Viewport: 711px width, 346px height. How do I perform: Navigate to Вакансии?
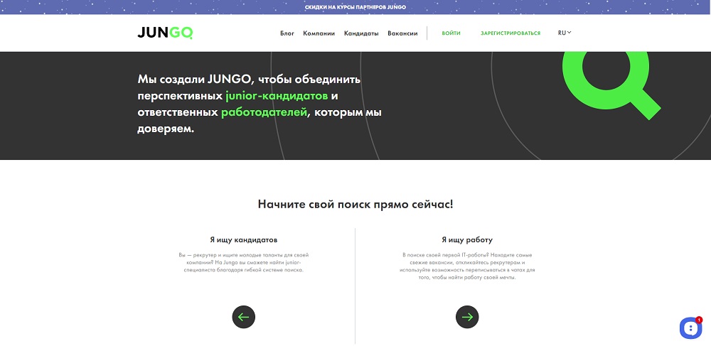(402, 33)
